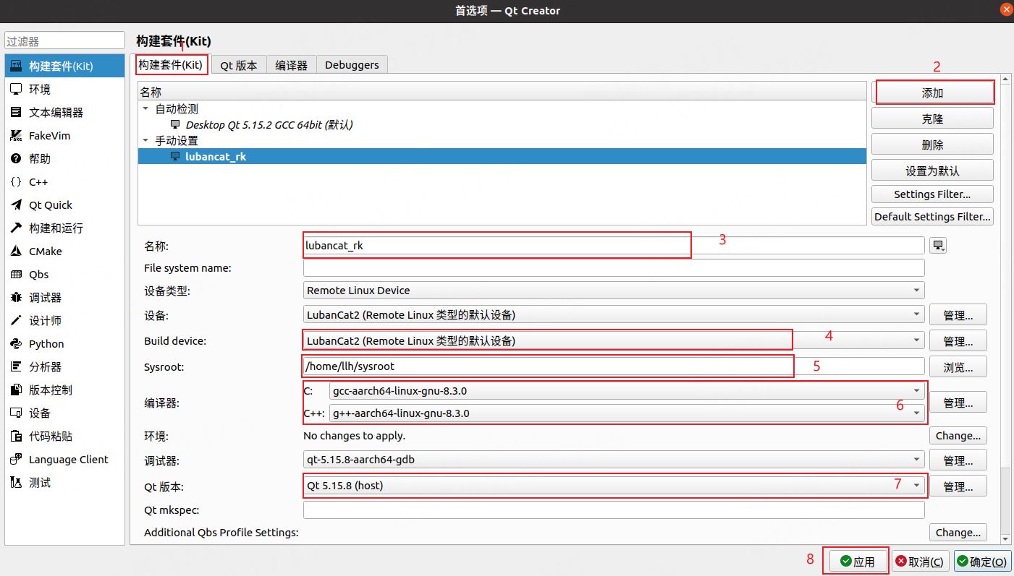The width and height of the screenshot is (1014, 576).
Task: Open the 调试器 sidebar category
Action: 64,298
